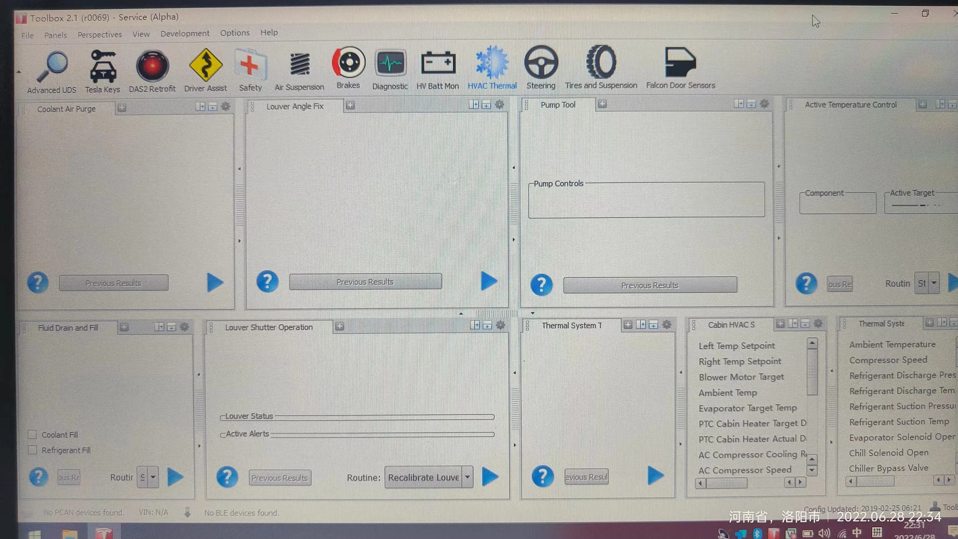Open settings gear of Louver Shutter Operation panel
Viewport: 958px width, 539px height.
(500, 325)
